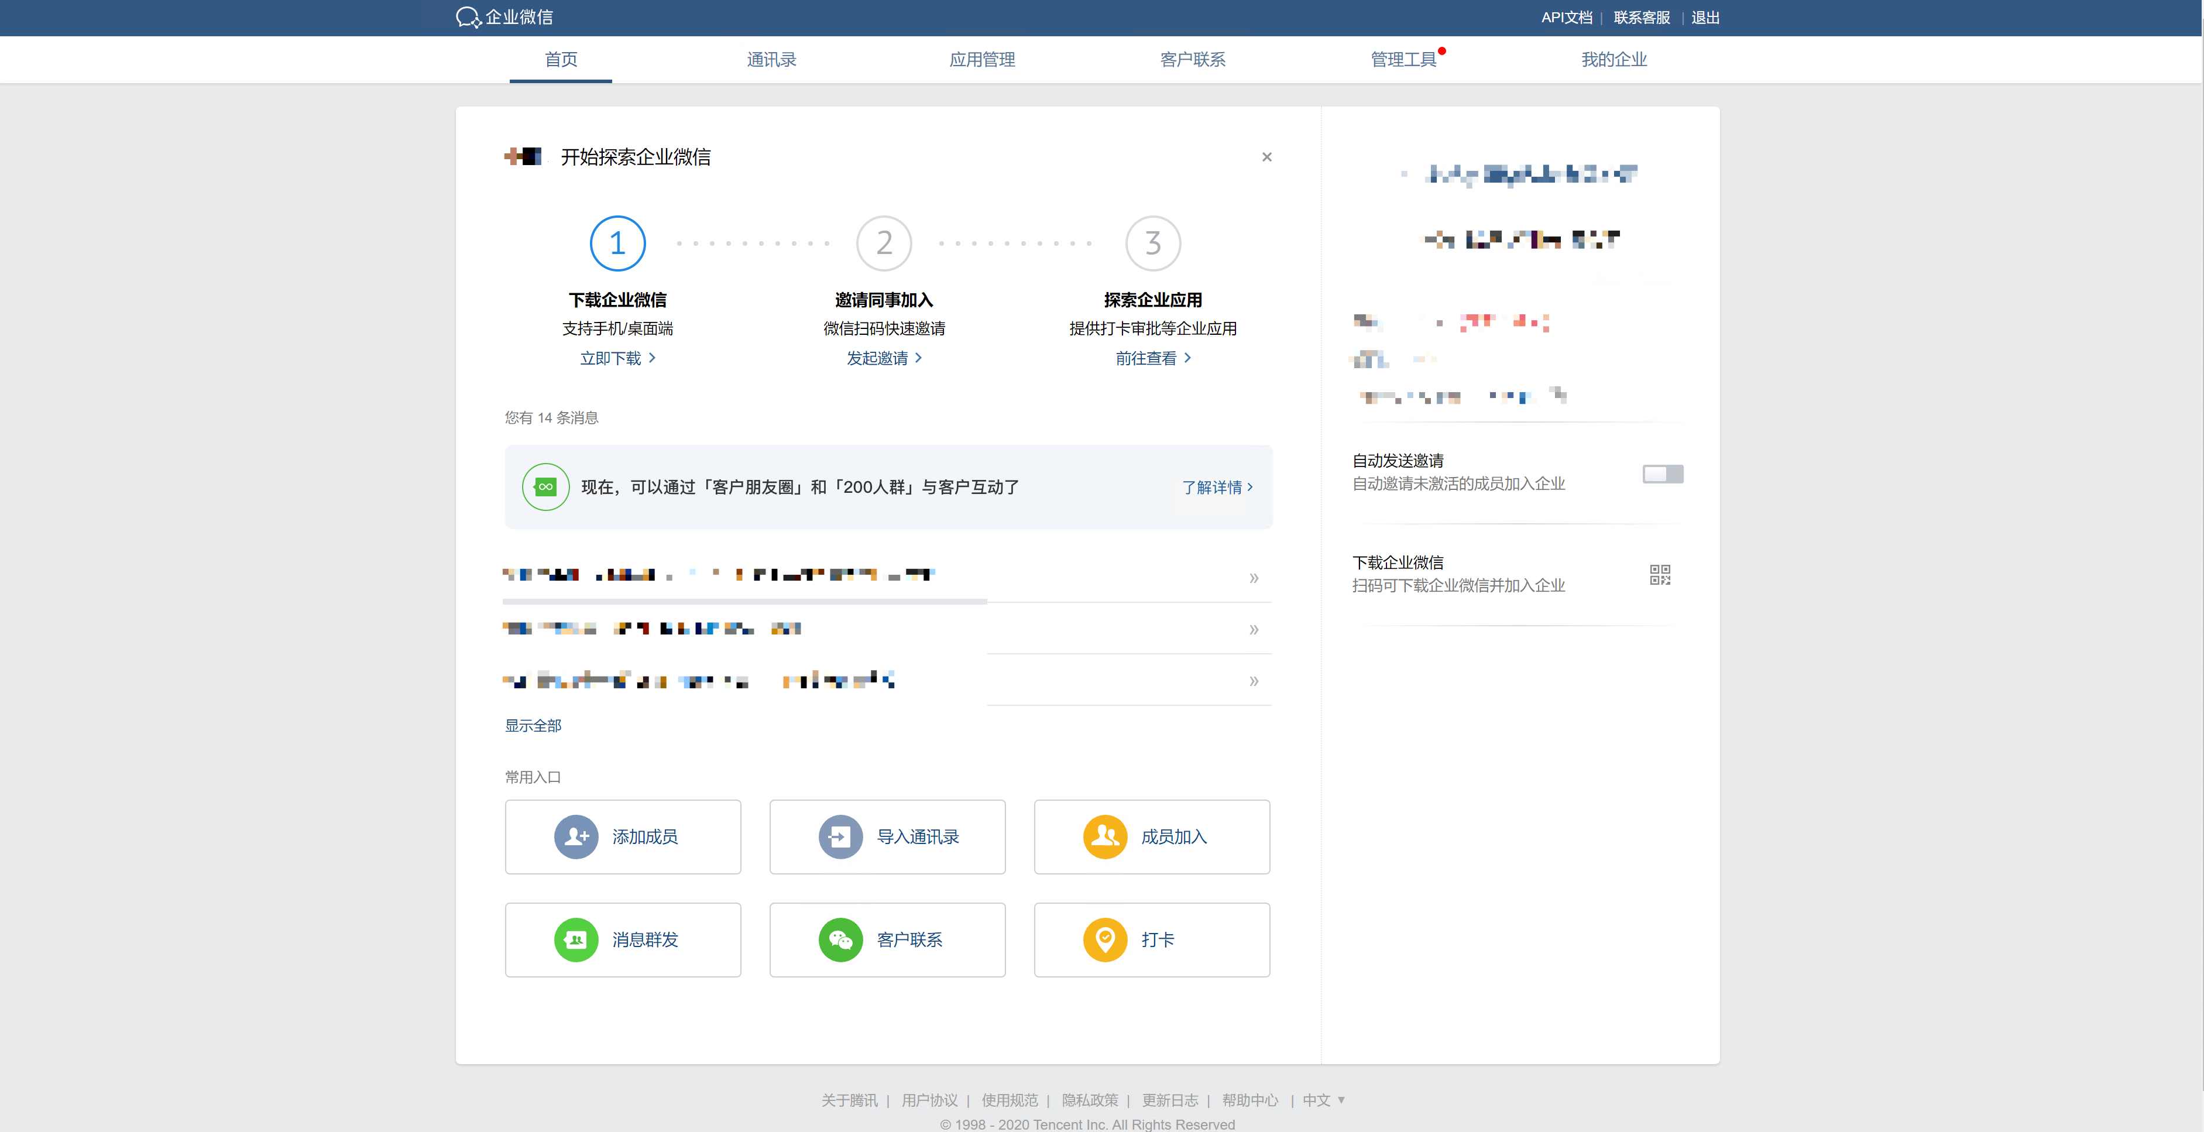Show the 下载企业微信 QR code icon

[x=1660, y=574]
